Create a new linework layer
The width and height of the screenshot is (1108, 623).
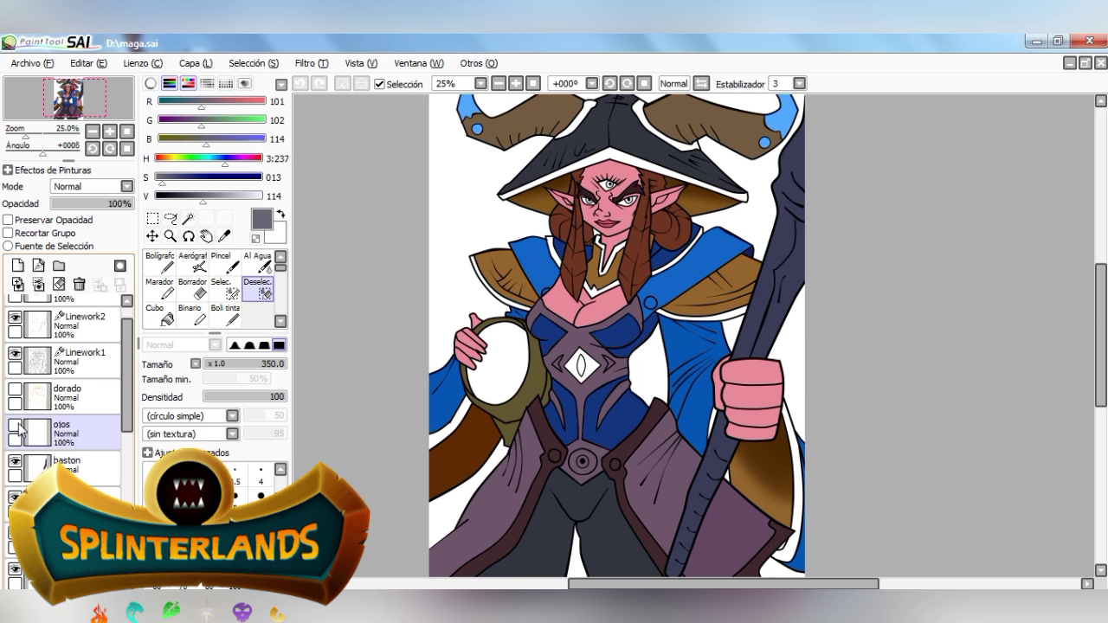coord(38,266)
